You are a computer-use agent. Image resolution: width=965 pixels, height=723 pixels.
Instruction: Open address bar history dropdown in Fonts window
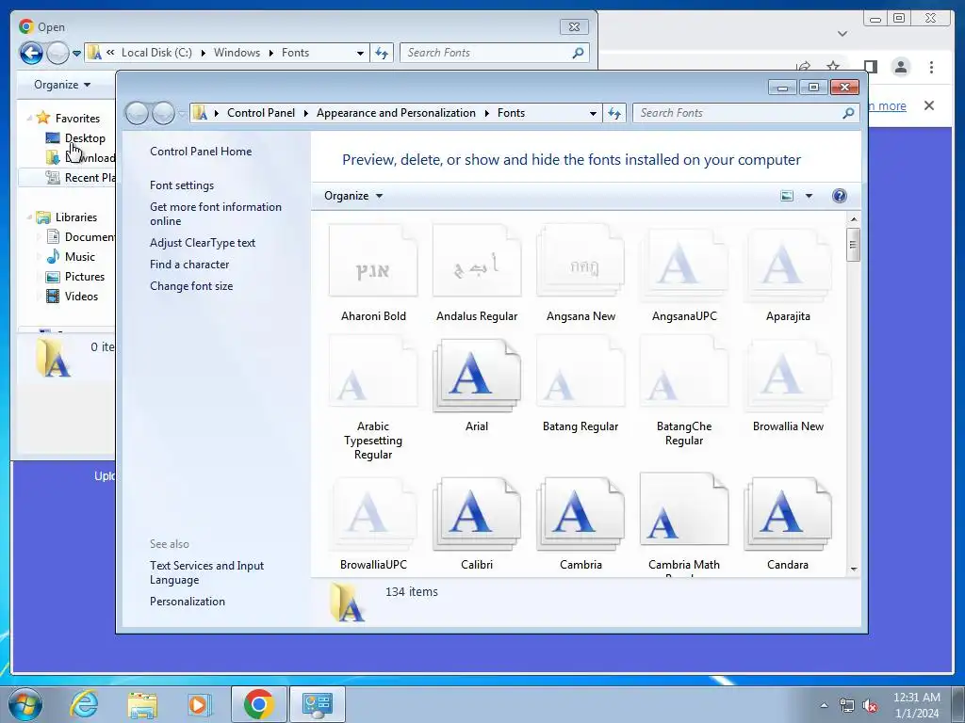coord(593,113)
